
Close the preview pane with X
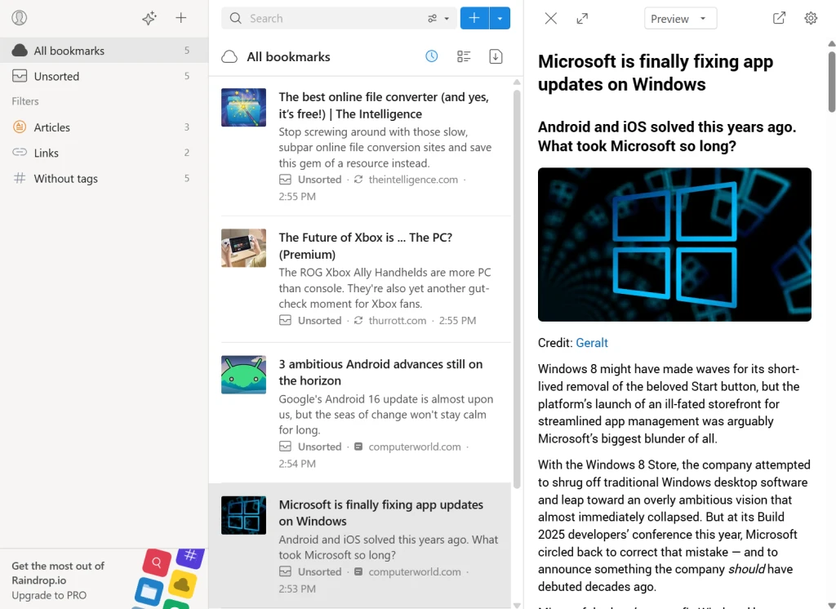pyautogui.click(x=551, y=19)
